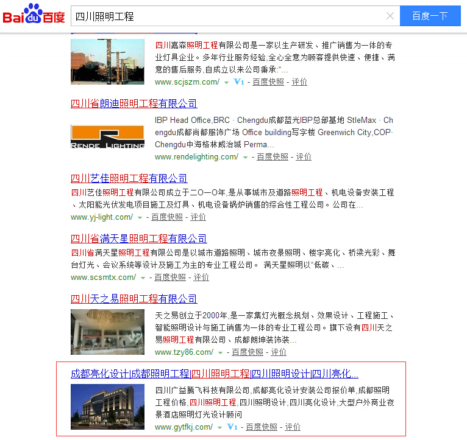Expand the dropdown arrow beside www.rendelighting.com
Image resolution: width=467 pixels, height=440 pixels.
(246, 157)
